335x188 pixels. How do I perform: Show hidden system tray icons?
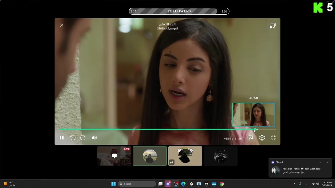pos(295,184)
